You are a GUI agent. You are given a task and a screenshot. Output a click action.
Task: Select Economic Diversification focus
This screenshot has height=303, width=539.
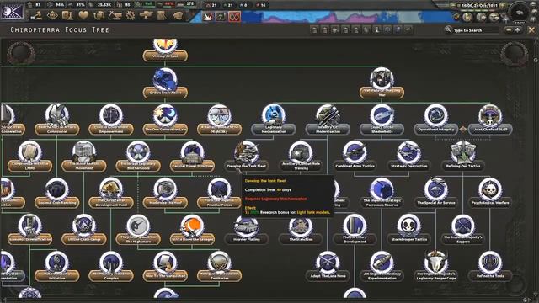(x=30, y=230)
